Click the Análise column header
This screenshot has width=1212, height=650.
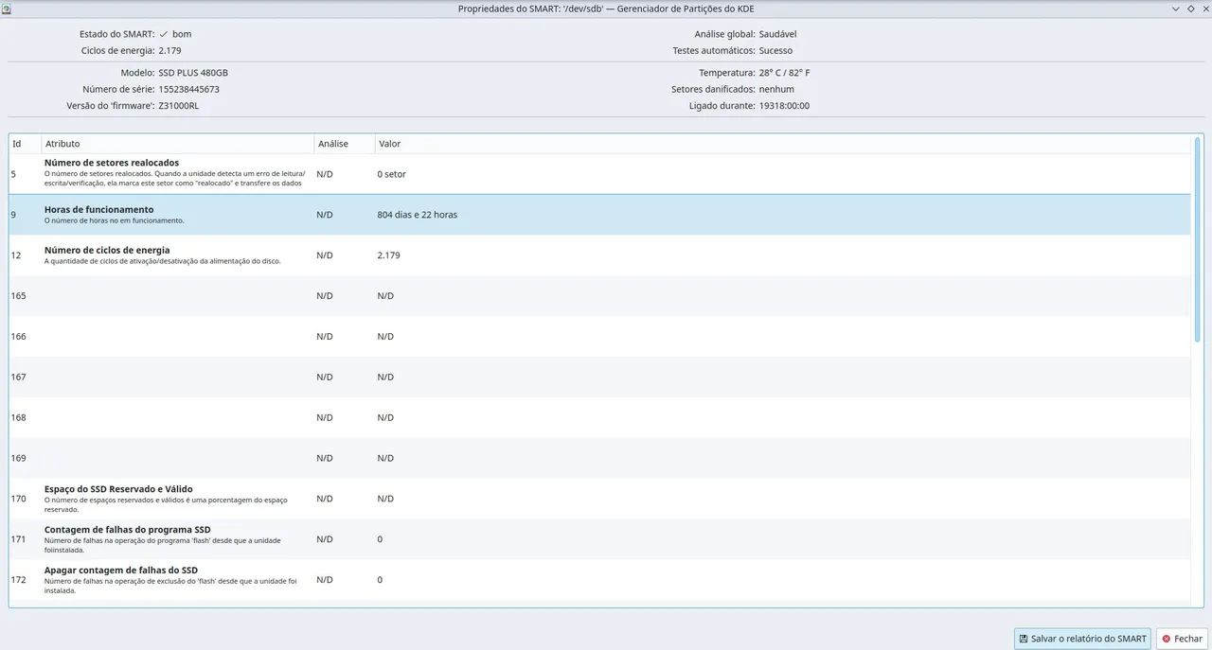(x=345, y=144)
